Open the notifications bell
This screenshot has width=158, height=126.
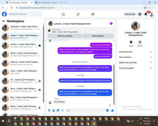(x=146, y=14)
